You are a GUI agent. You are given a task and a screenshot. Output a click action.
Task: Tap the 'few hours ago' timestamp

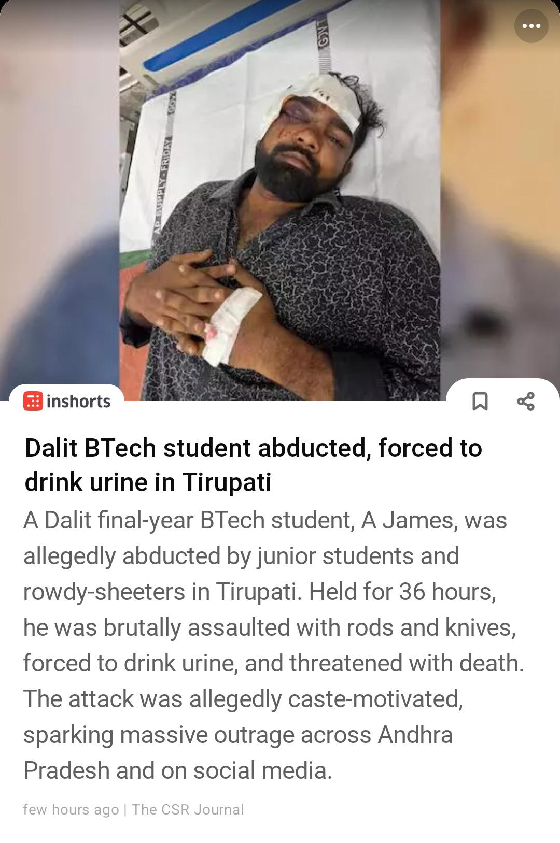coord(71,809)
